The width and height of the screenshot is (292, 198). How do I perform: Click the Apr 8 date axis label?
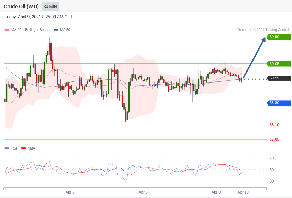tap(143, 192)
